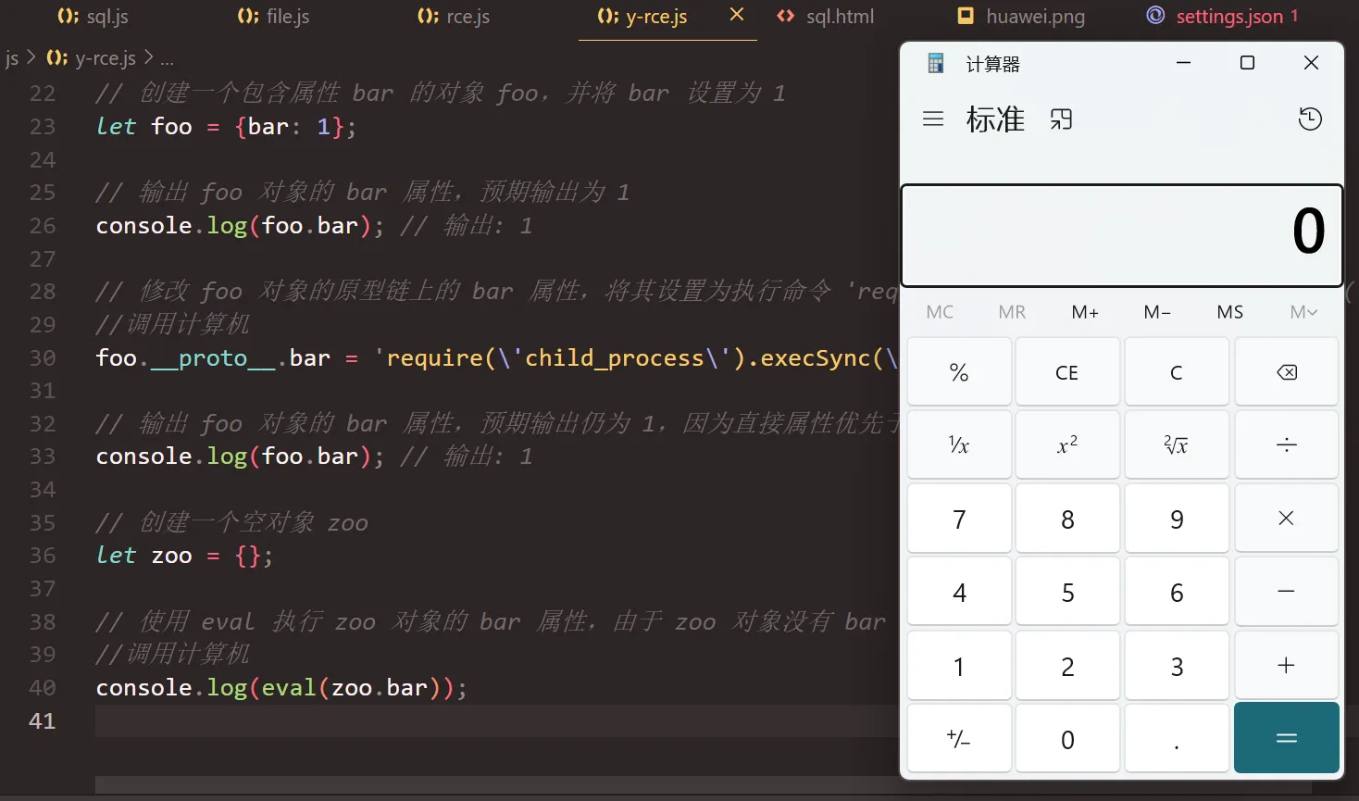Open the calculator history icon
Screen dimensions: 1359x801
coord(1310,119)
